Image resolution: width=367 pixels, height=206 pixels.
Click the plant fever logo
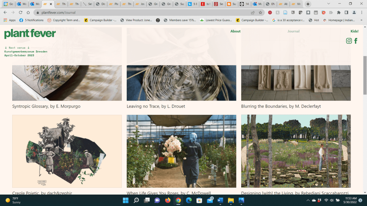[x=30, y=34]
